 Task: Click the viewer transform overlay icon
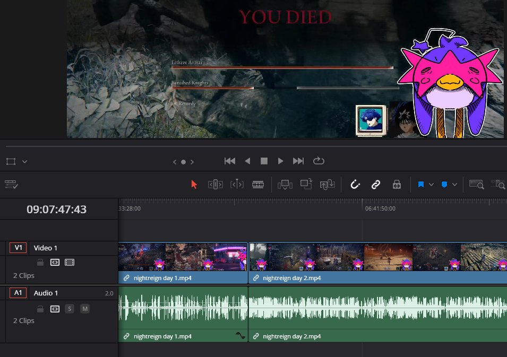coord(11,161)
